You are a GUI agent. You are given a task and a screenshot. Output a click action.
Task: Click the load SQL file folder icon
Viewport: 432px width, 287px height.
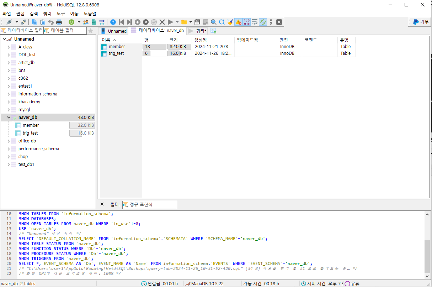tap(184, 22)
